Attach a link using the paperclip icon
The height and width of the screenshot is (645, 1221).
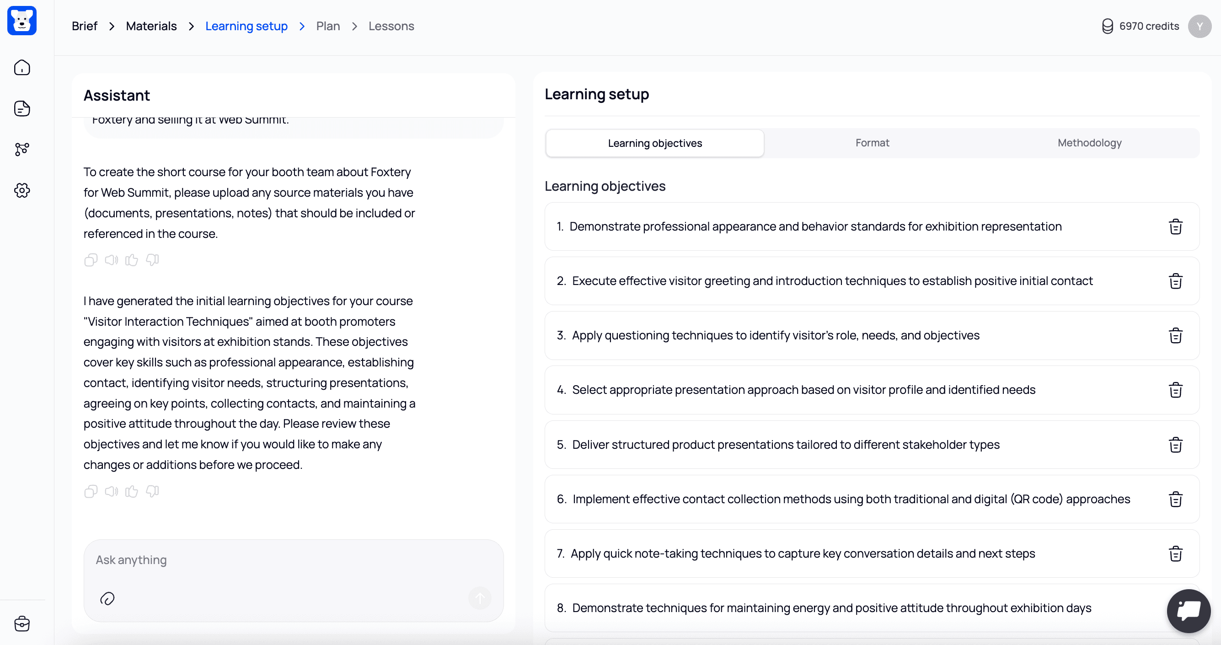point(107,598)
